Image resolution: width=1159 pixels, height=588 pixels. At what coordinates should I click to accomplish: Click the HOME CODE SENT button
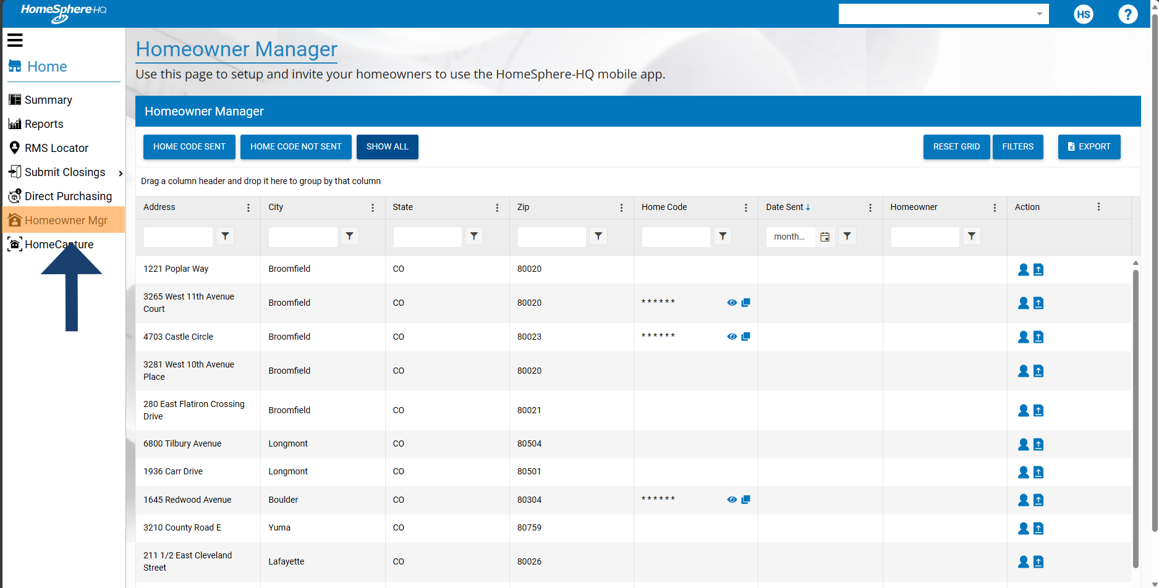189,147
